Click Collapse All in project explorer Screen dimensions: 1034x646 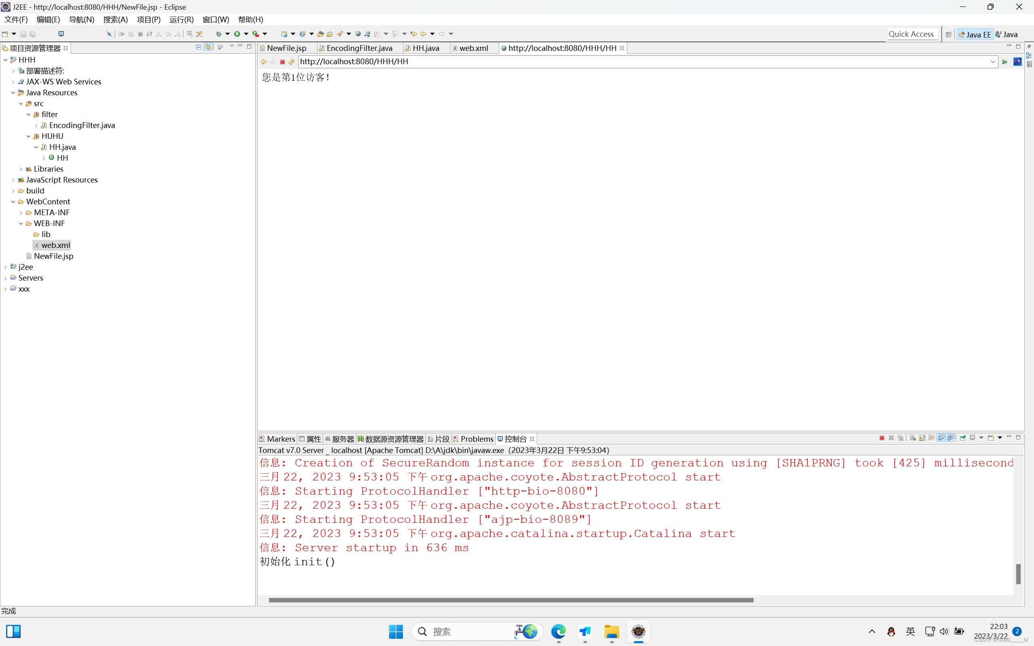pos(199,47)
